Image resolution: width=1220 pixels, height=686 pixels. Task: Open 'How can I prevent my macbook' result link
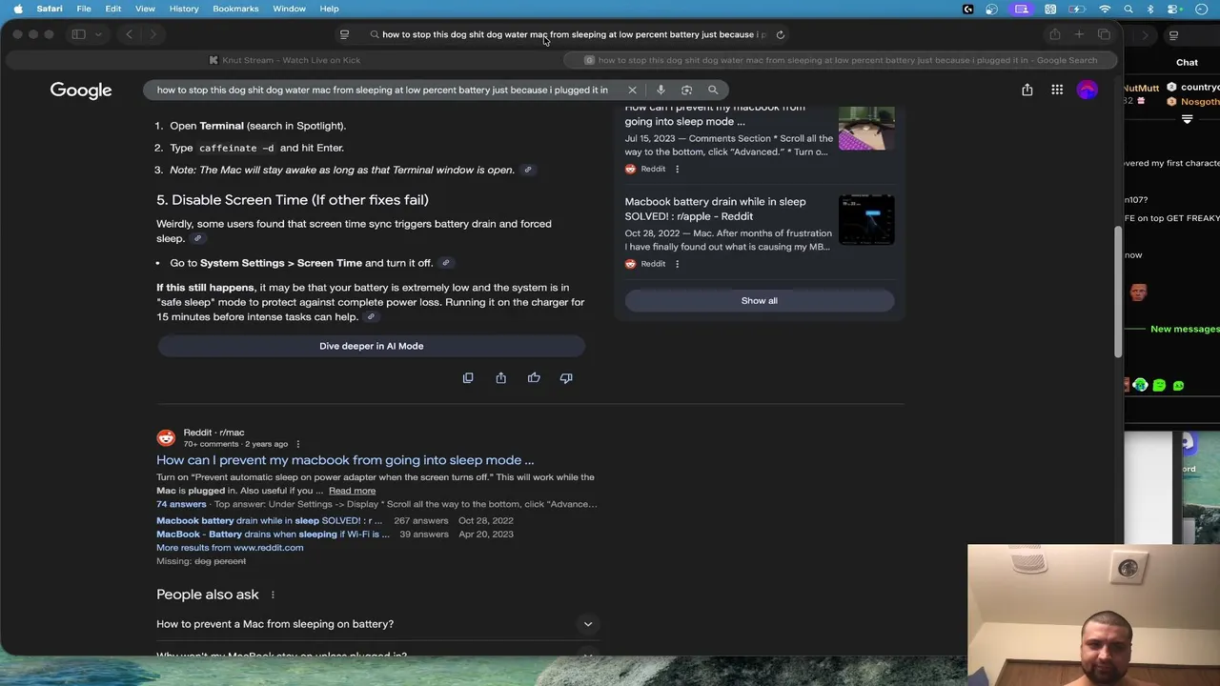(345, 460)
